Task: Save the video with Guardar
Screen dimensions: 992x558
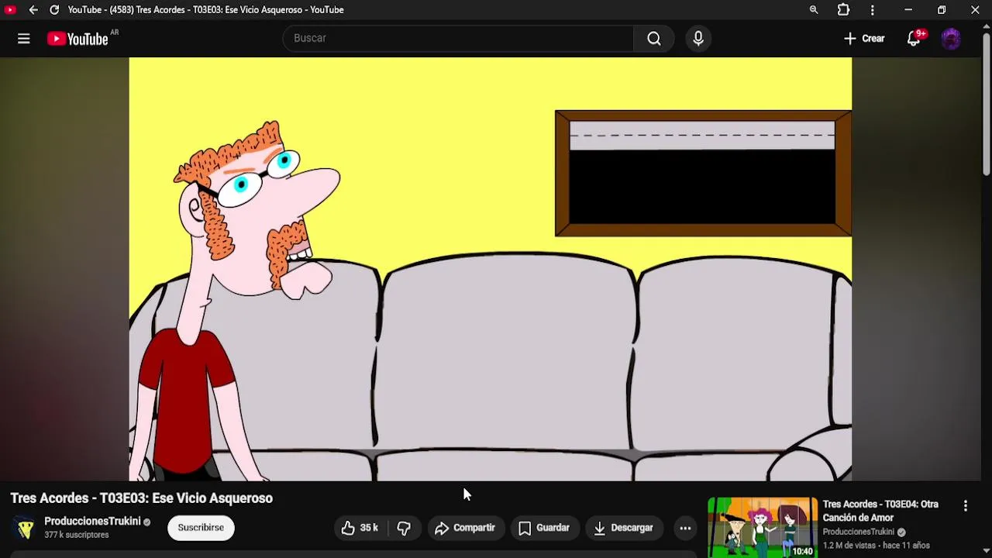Action: point(544,528)
